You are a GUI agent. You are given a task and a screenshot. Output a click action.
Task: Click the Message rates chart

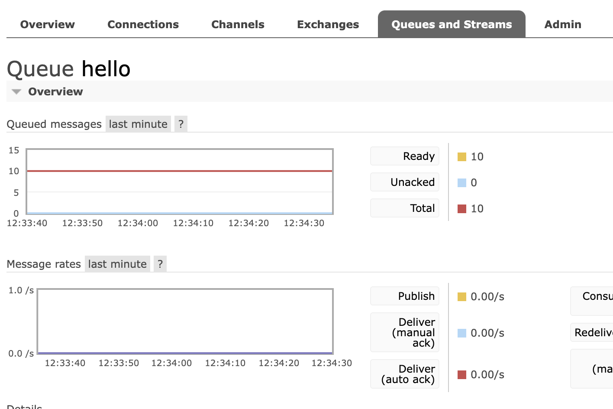pos(185,321)
